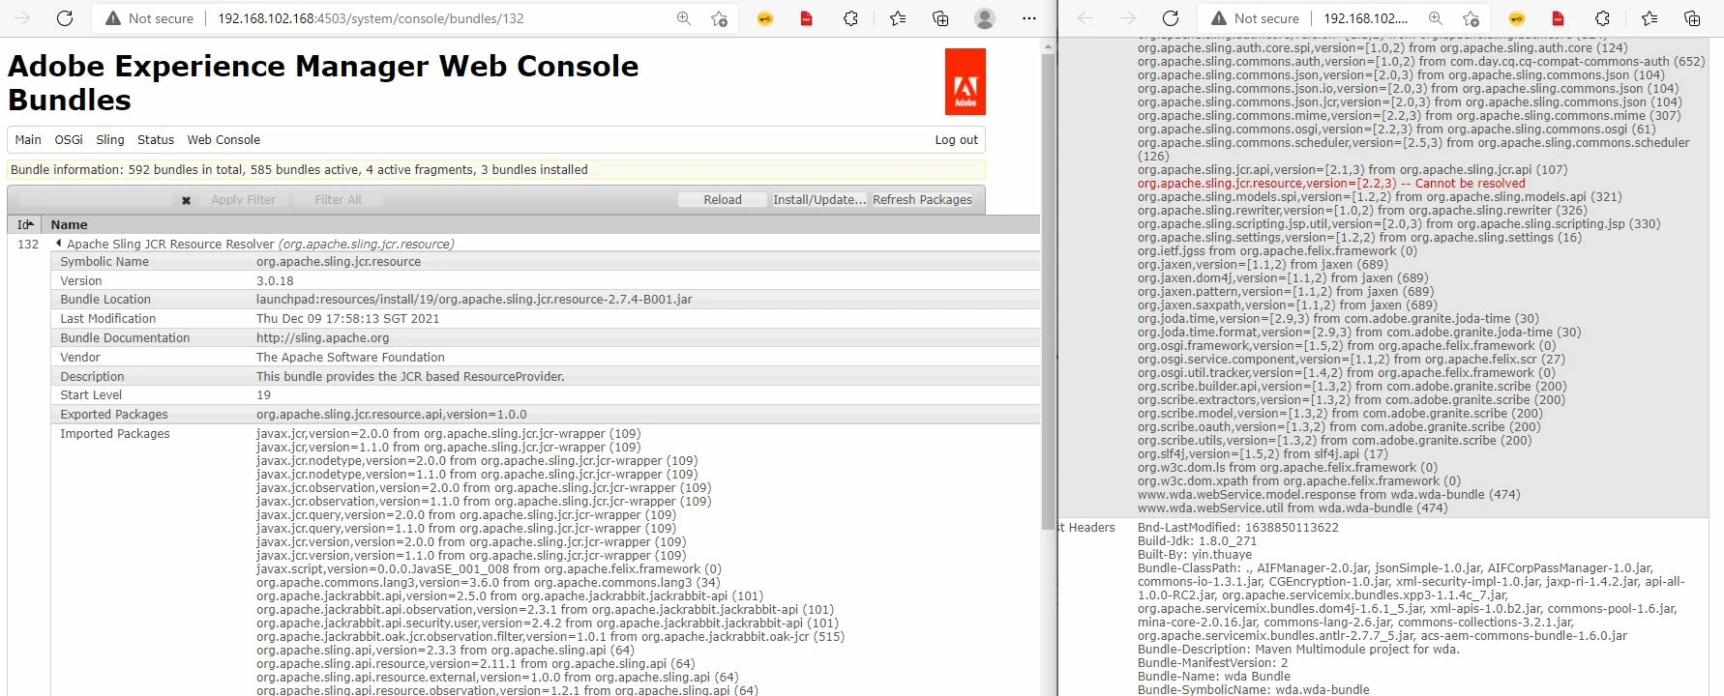Click 'Built-By: yin.thuaye' line in right window
The height and width of the screenshot is (696, 1724).
pyautogui.click(x=1196, y=555)
